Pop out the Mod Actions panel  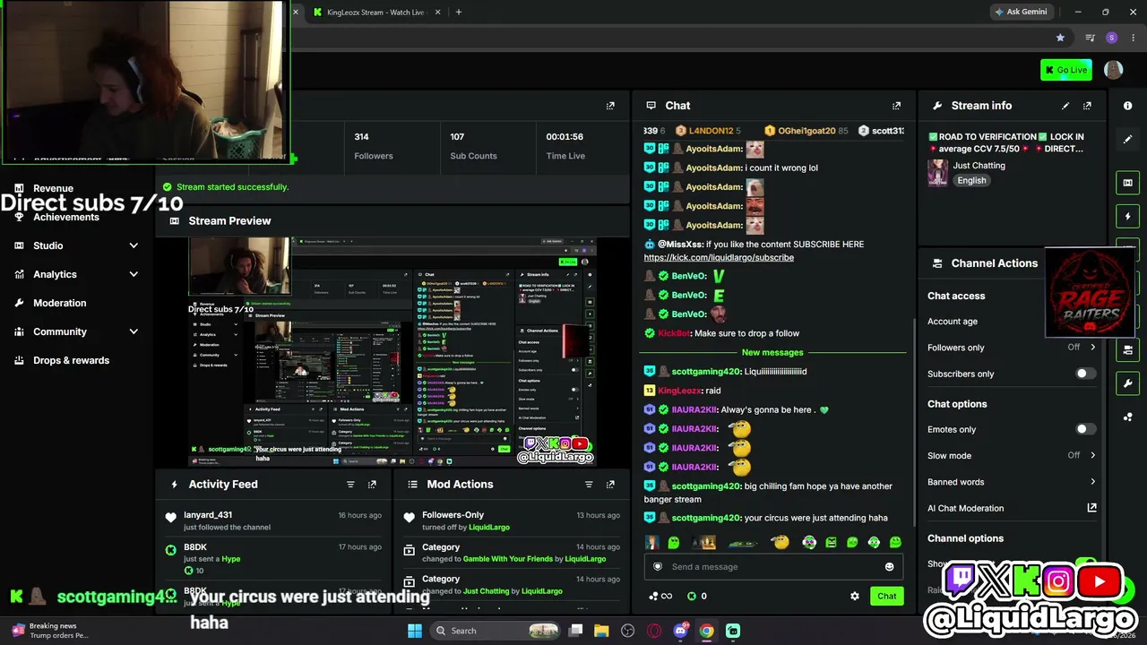pyautogui.click(x=610, y=485)
